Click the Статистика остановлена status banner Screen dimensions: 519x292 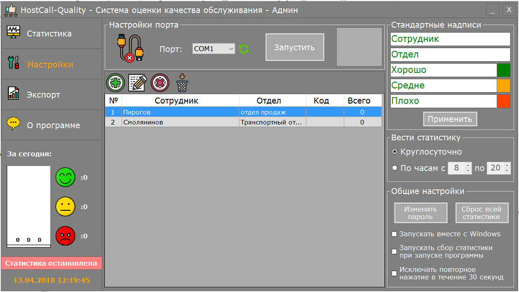[x=51, y=263]
